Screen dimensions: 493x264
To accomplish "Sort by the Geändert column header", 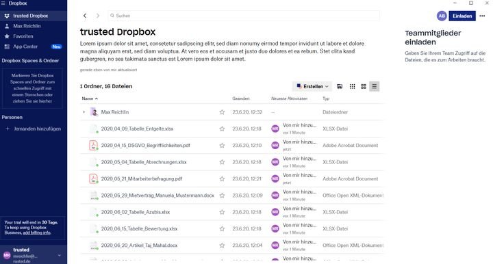I will pyautogui.click(x=241, y=98).
